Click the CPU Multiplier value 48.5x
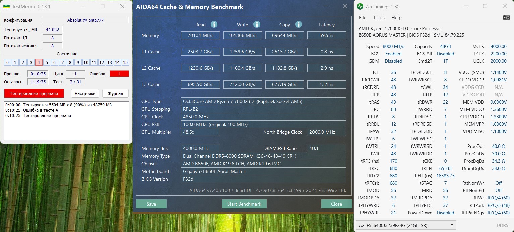The width and height of the screenshot is (514, 232). 201,132
